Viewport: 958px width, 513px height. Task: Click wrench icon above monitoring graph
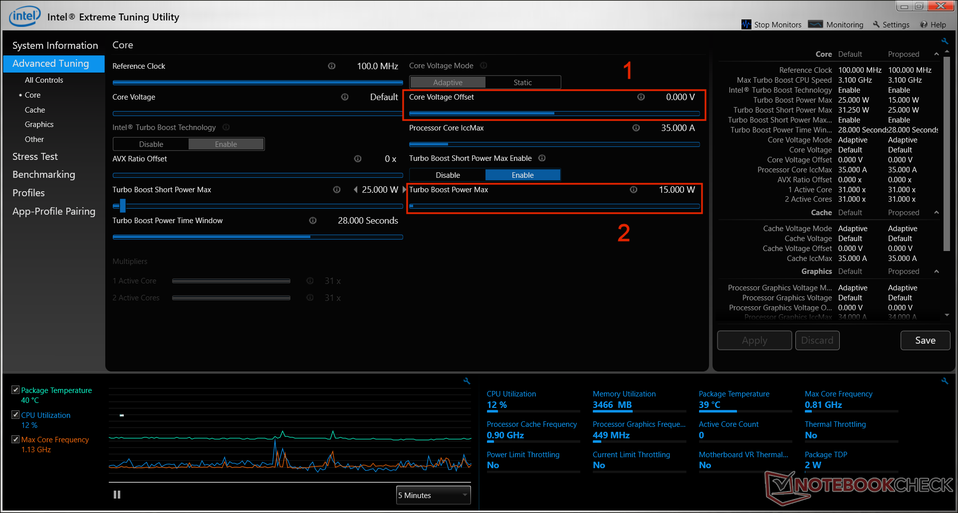point(467,381)
